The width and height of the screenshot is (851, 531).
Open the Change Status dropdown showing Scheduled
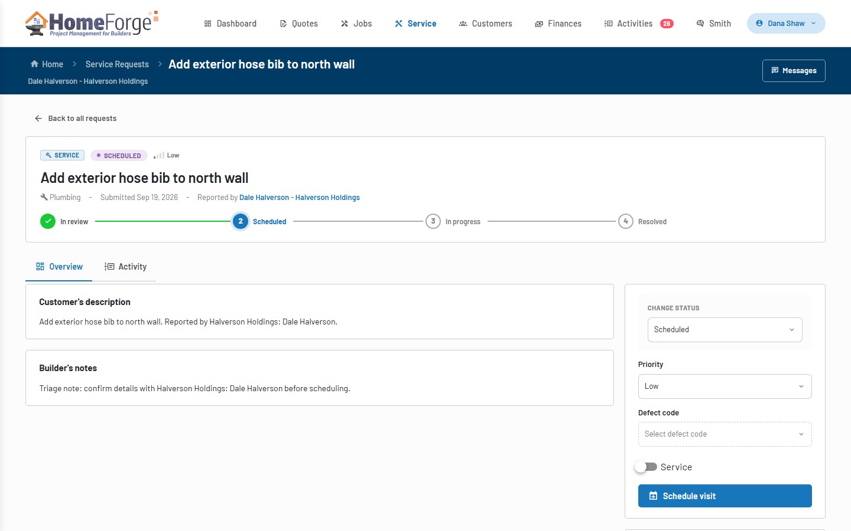click(725, 330)
